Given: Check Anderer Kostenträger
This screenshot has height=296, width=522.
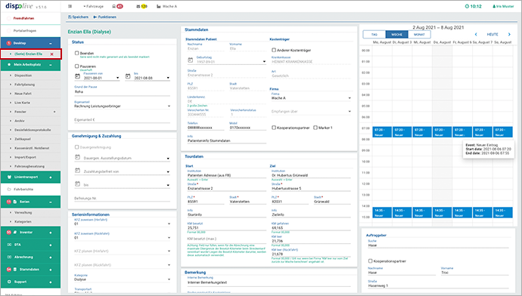Looking at the screenshot, I should 274,50.
